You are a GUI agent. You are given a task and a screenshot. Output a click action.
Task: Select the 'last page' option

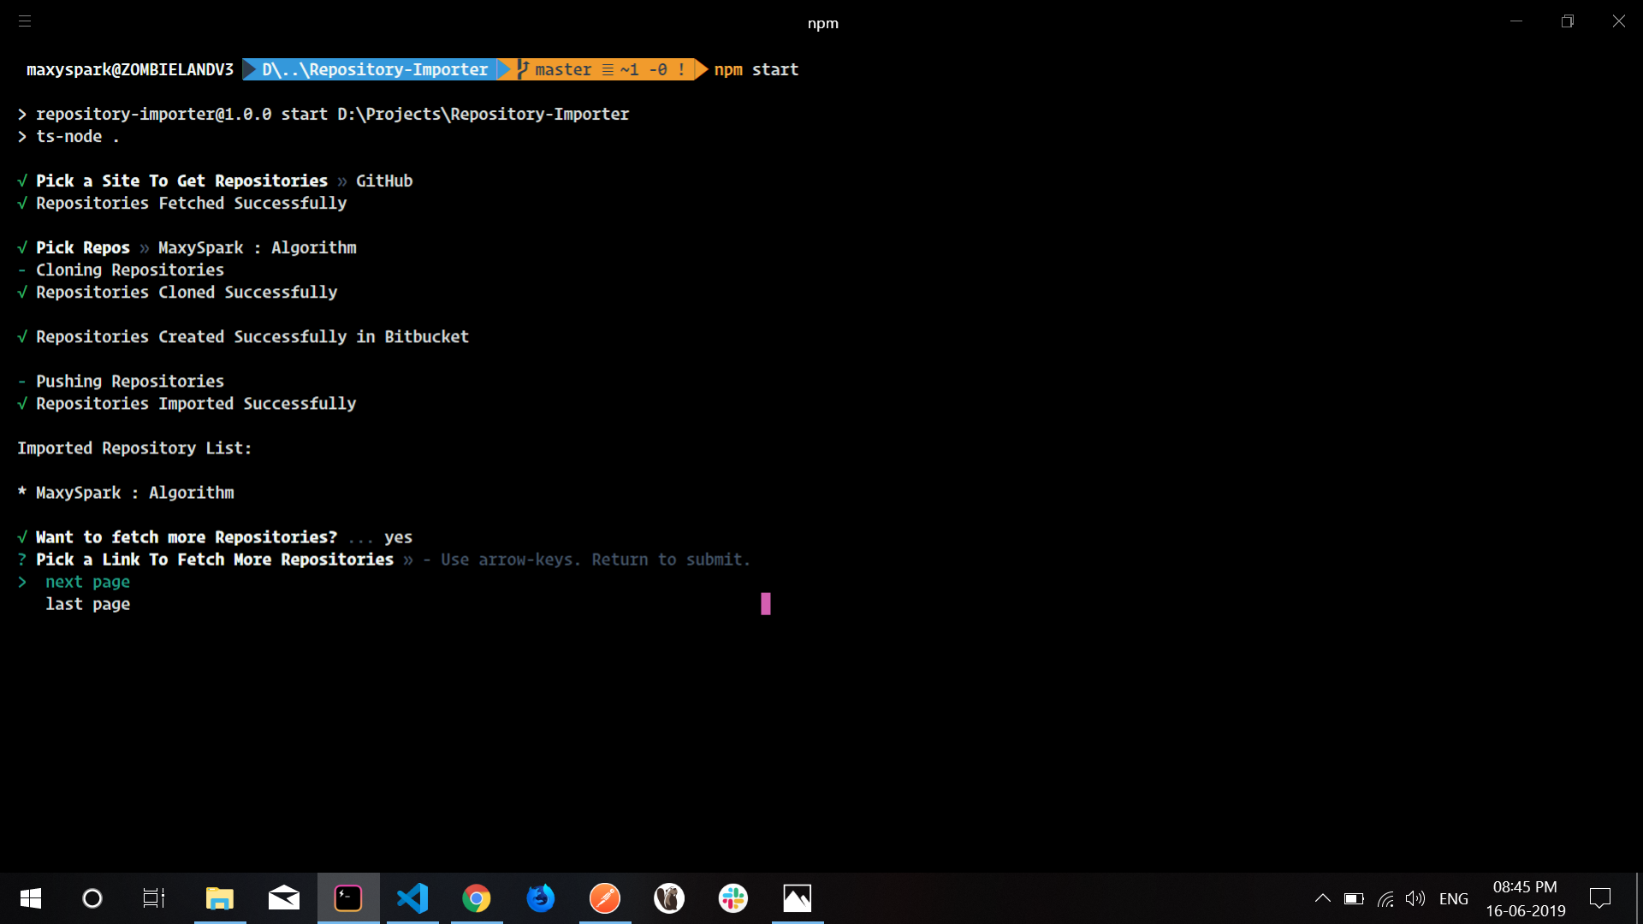click(87, 604)
